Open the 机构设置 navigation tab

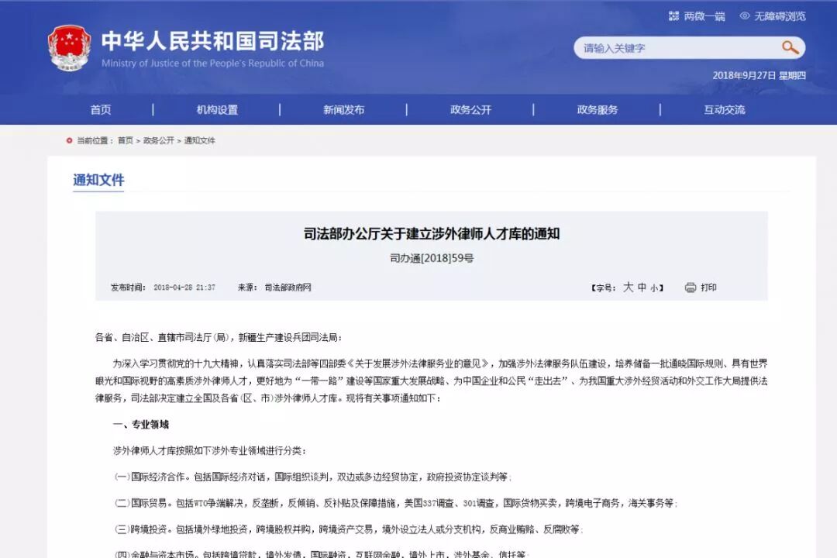(217, 109)
